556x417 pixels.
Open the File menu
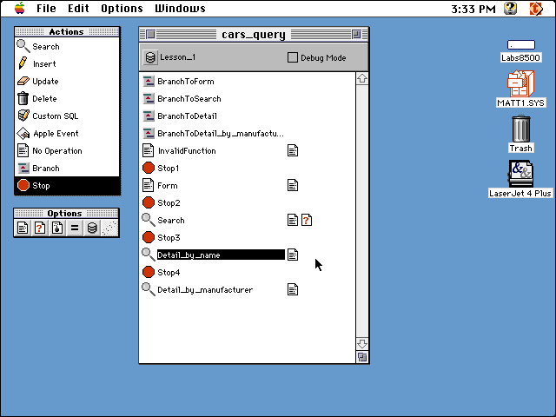tap(46, 8)
